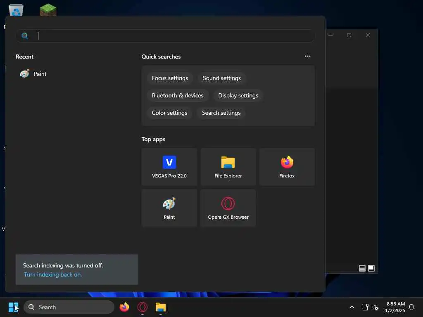Maximize the background window
This screenshot has height=317, width=423.
[x=349, y=35]
